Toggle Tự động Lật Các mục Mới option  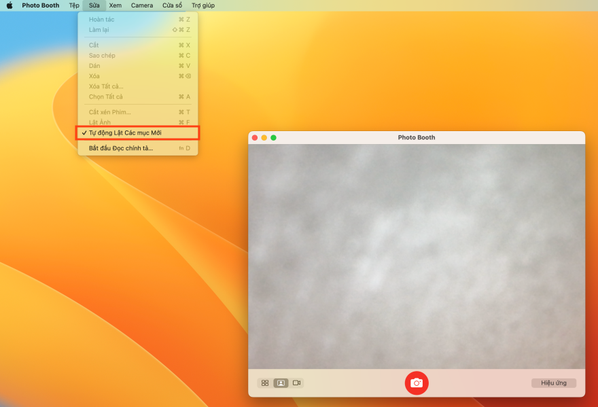tap(125, 133)
